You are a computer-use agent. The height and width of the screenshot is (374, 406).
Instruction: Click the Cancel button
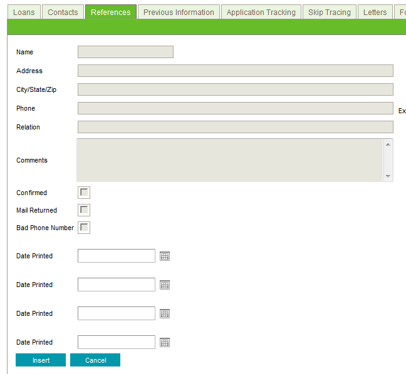pyautogui.click(x=95, y=360)
